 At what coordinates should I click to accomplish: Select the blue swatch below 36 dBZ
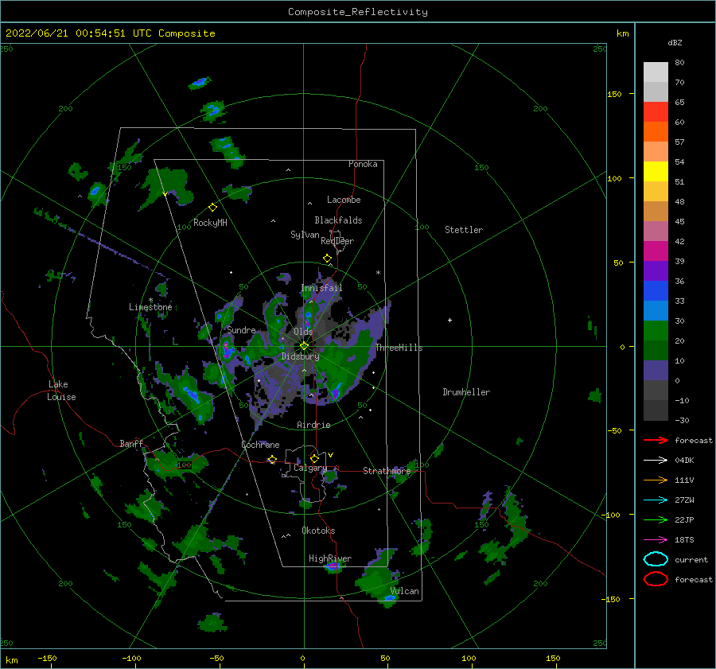(656, 290)
